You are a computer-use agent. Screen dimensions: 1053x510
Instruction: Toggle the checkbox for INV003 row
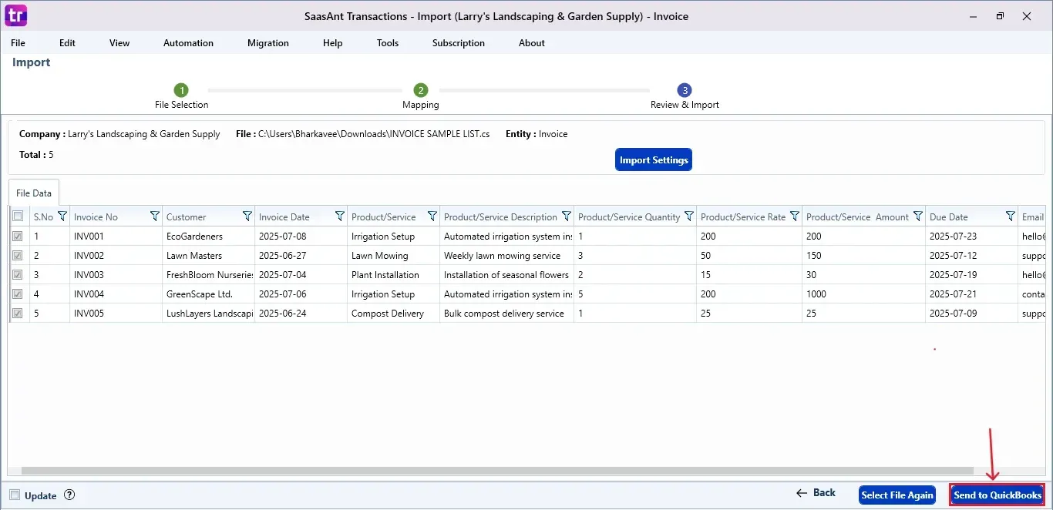pos(18,275)
